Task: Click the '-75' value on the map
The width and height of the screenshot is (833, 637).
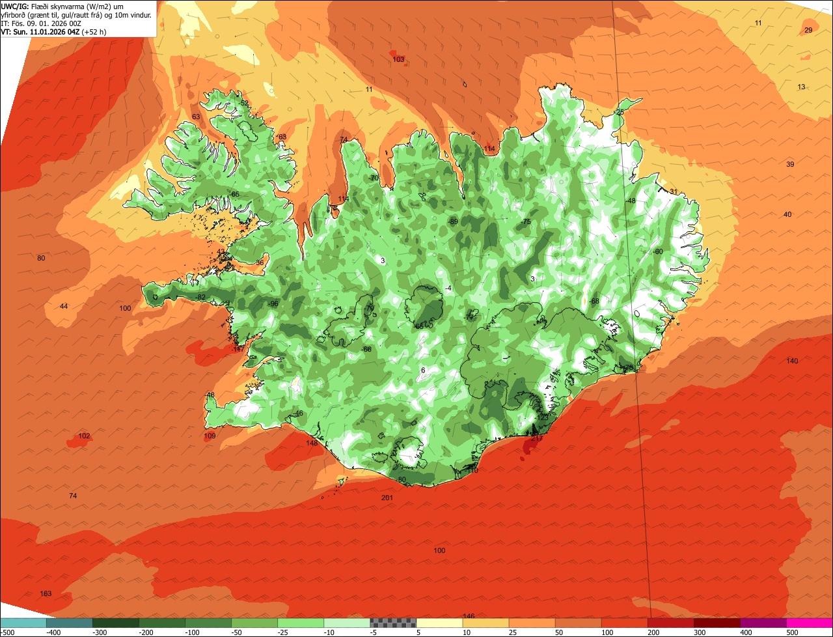Action: pos(526,221)
